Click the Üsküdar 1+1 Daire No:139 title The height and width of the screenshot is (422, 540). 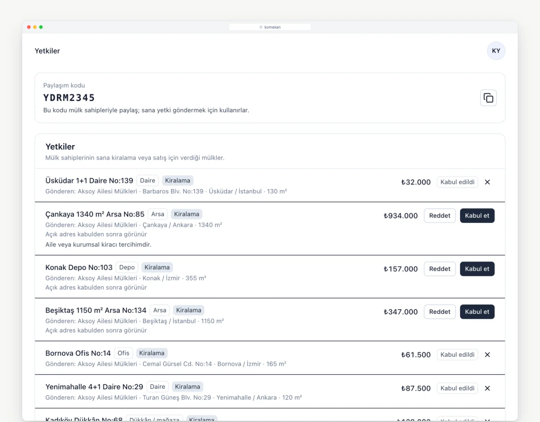pyautogui.click(x=89, y=180)
